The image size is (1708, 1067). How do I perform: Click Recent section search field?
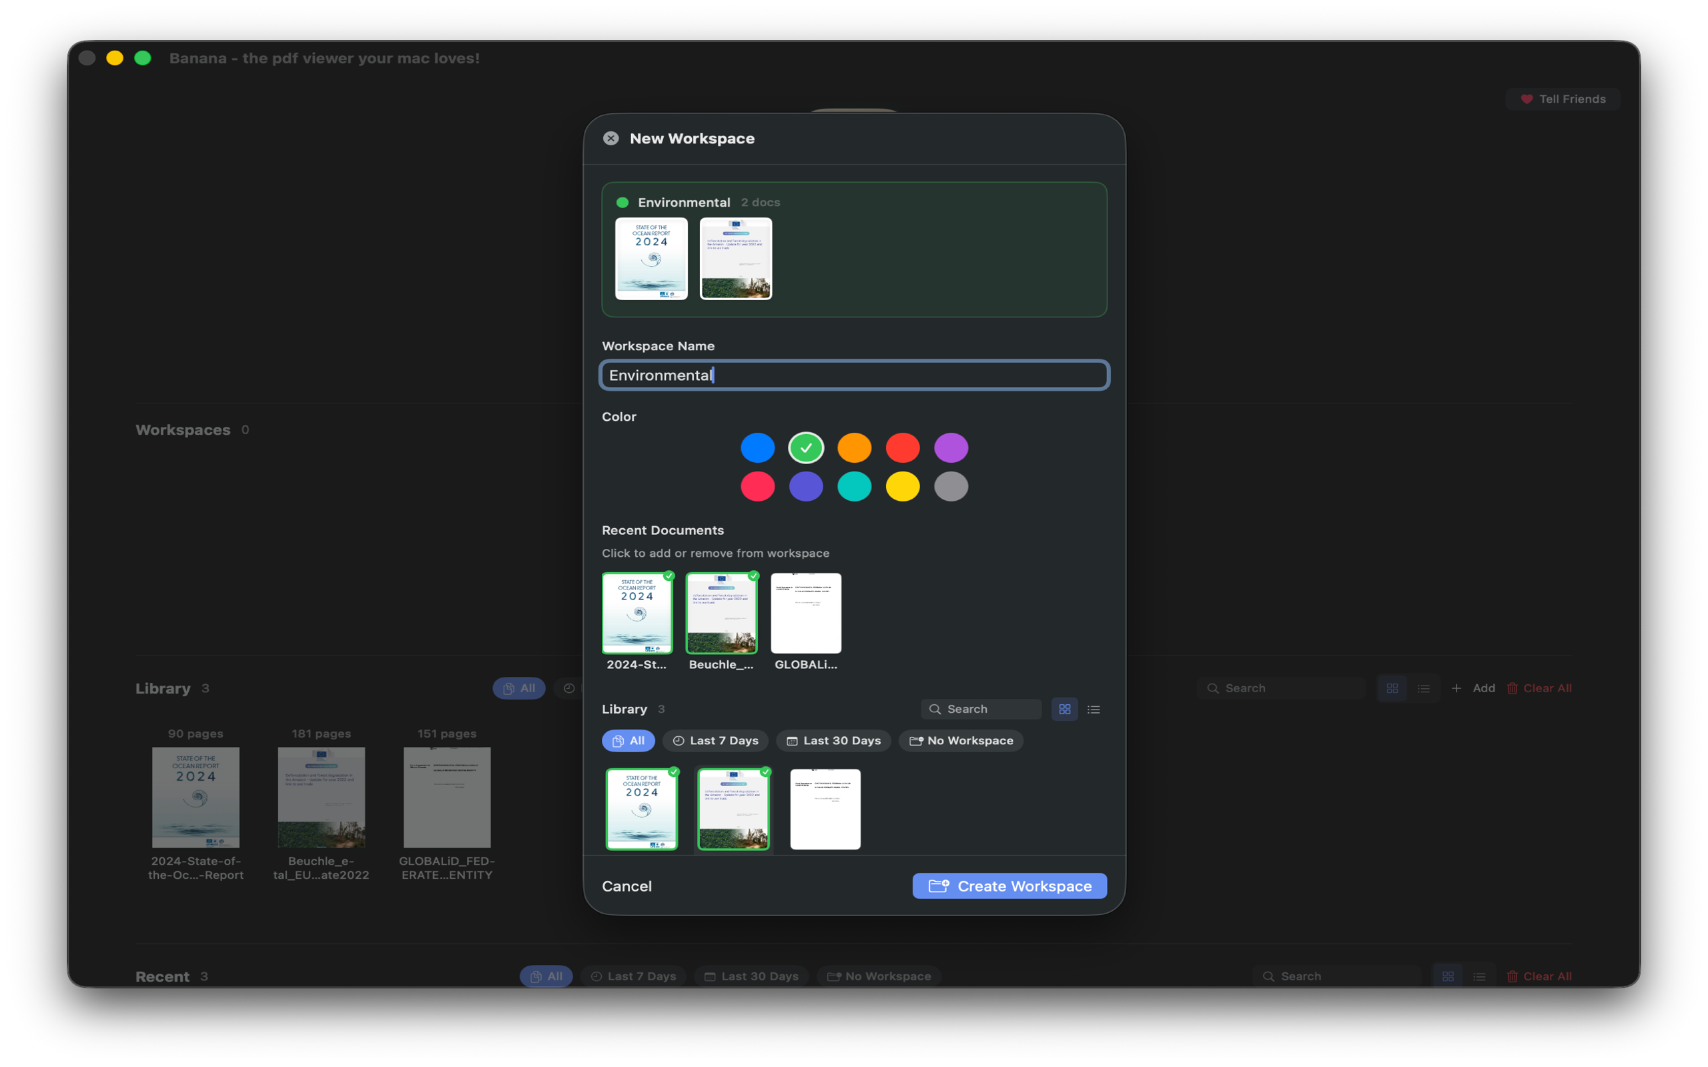coord(1337,976)
